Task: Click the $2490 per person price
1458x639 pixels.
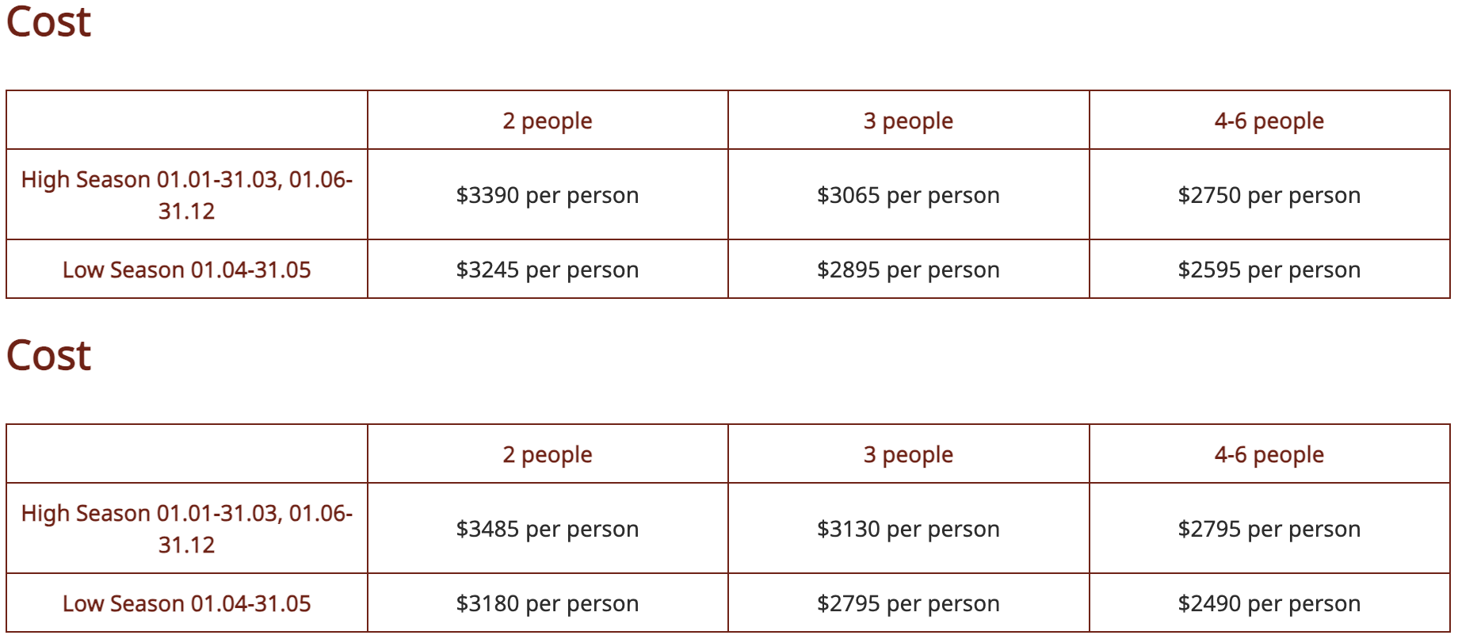Action: (x=1269, y=603)
